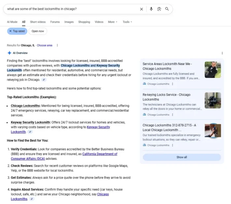
Task: Clear the search query with X icon
Action: (x=142, y=9)
